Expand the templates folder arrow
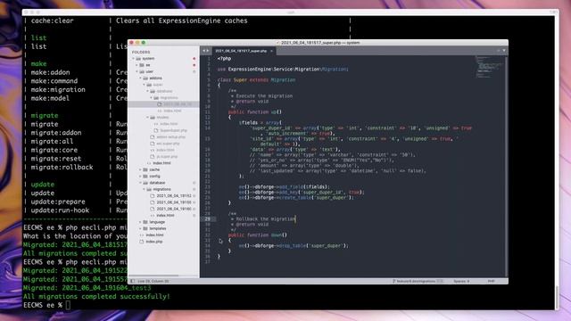This screenshot has height=321, width=571. point(141,228)
